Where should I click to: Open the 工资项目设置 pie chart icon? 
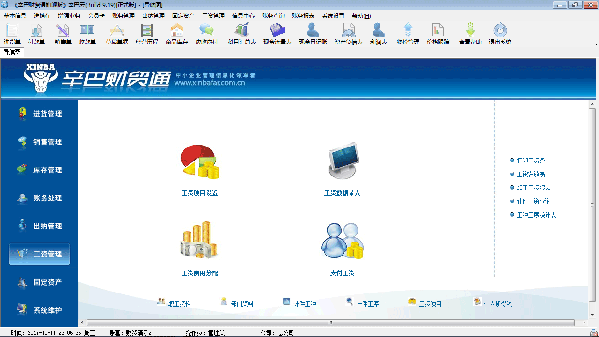click(200, 162)
